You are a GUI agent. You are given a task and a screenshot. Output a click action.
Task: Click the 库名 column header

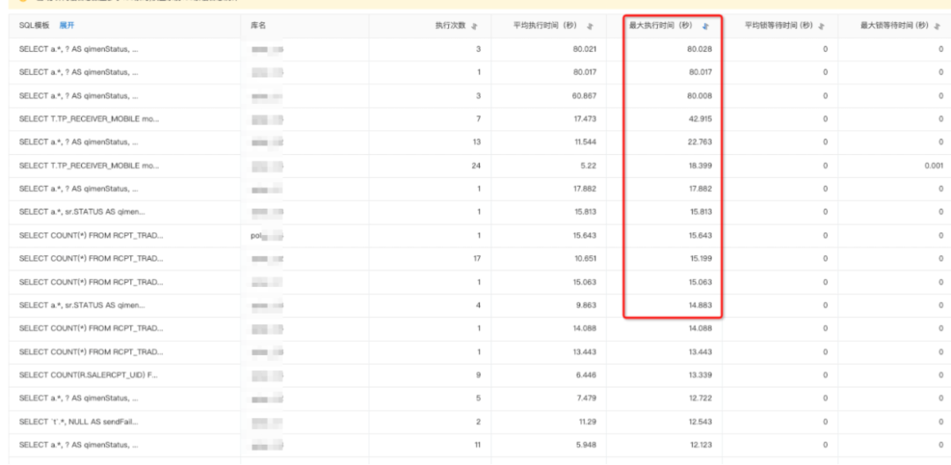pos(258,26)
